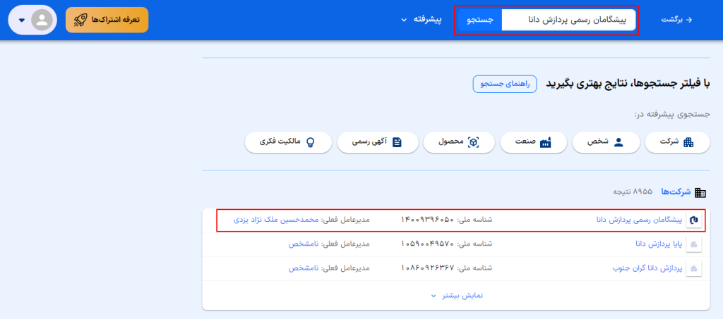Screen dimensions: 723x319
Task: Click logo icon of پردازش دانا گران جنوب
Action: click(x=693, y=269)
